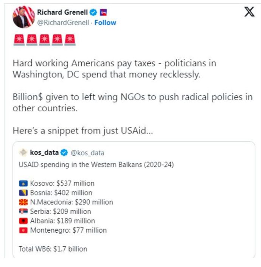Image resolution: width=261 pixels, height=267 pixels.
Task: Click verified badge next to kos_data
Action: click(x=64, y=153)
